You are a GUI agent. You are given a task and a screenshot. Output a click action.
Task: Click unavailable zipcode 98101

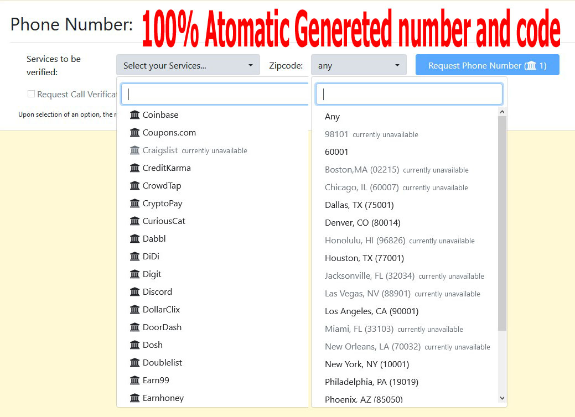371,134
